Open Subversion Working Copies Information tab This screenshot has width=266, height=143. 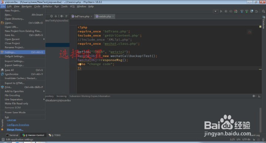coord(90,96)
